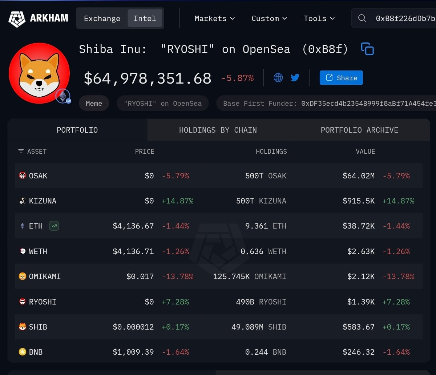The height and width of the screenshot is (375, 436).
Task: Open the HOLDINGS BY CHAIN tab
Action: point(218,130)
